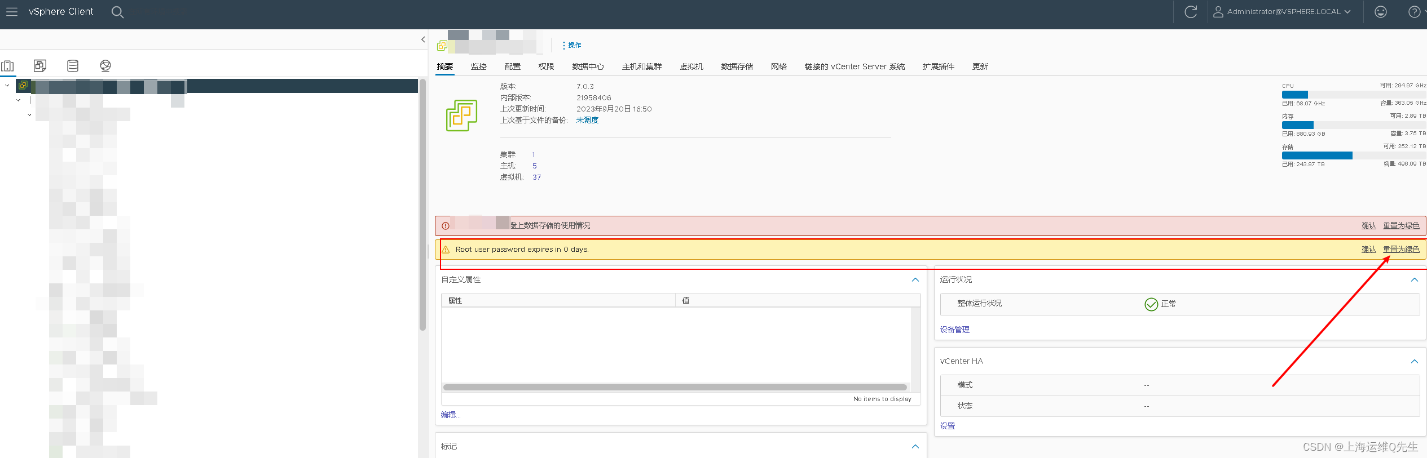Image resolution: width=1427 pixels, height=458 pixels.
Task: Switch to the 监控 tab
Action: pyautogui.click(x=479, y=66)
